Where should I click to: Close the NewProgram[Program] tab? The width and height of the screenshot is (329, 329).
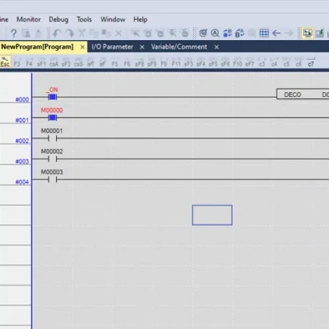[82, 47]
